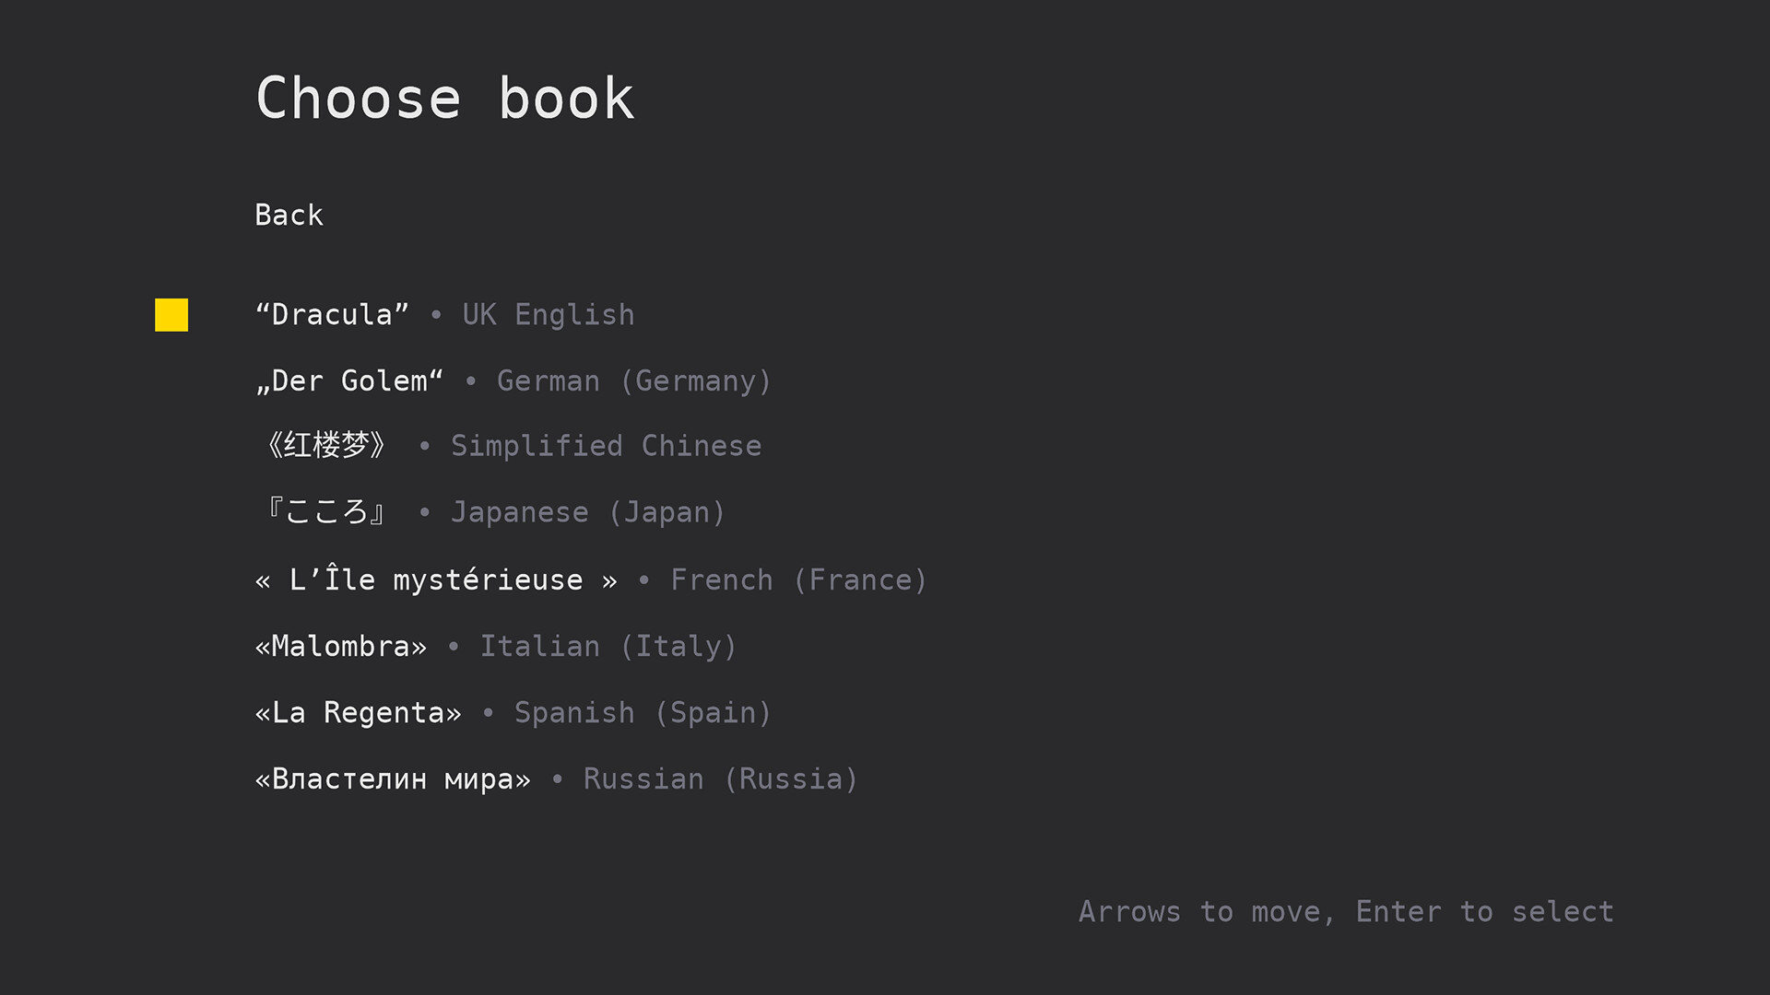The image size is (1770, 995).
Task: Open L'Île mystérieuse book entry
Action: pos(435,580)
